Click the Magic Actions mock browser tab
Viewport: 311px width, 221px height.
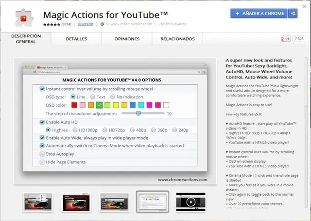click(52, 67)
